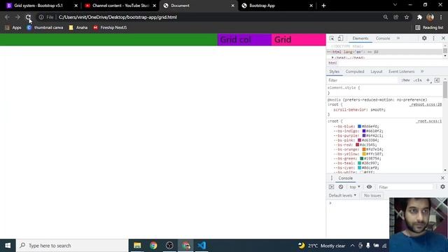Open DevTools customize three-dot menu
Image resolution: width=448 pixels, height=252 pixels.
tap(434, 38)
